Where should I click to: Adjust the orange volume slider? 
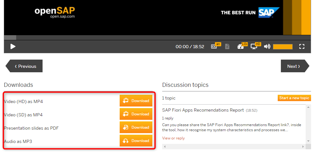[x=283, y=47]
